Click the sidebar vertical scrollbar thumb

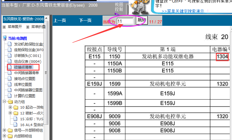click(x=46, y=73)
